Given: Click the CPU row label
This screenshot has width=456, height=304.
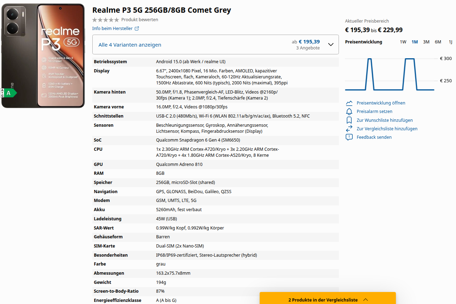Looking at the screenshot, I should (x=98, y=149).
